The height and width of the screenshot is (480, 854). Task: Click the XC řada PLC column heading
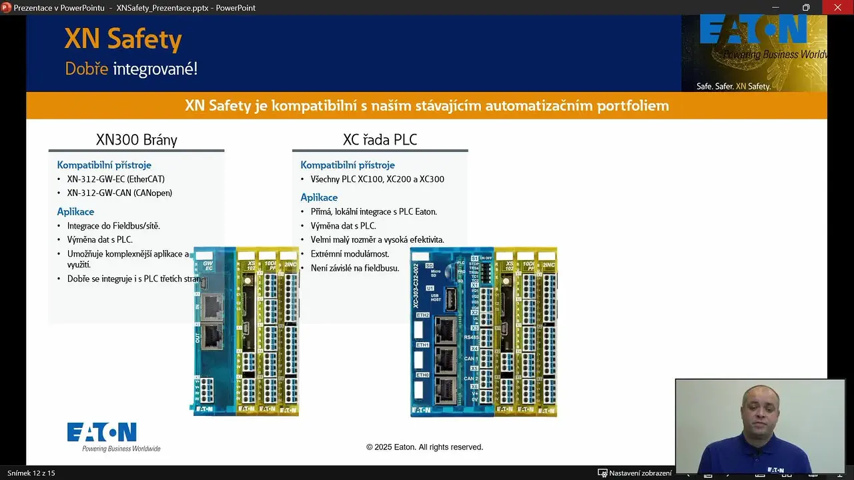pyautogui.click(x=380, y=139)
